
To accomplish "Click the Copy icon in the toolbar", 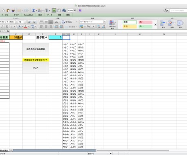I will tap(3, 10).
